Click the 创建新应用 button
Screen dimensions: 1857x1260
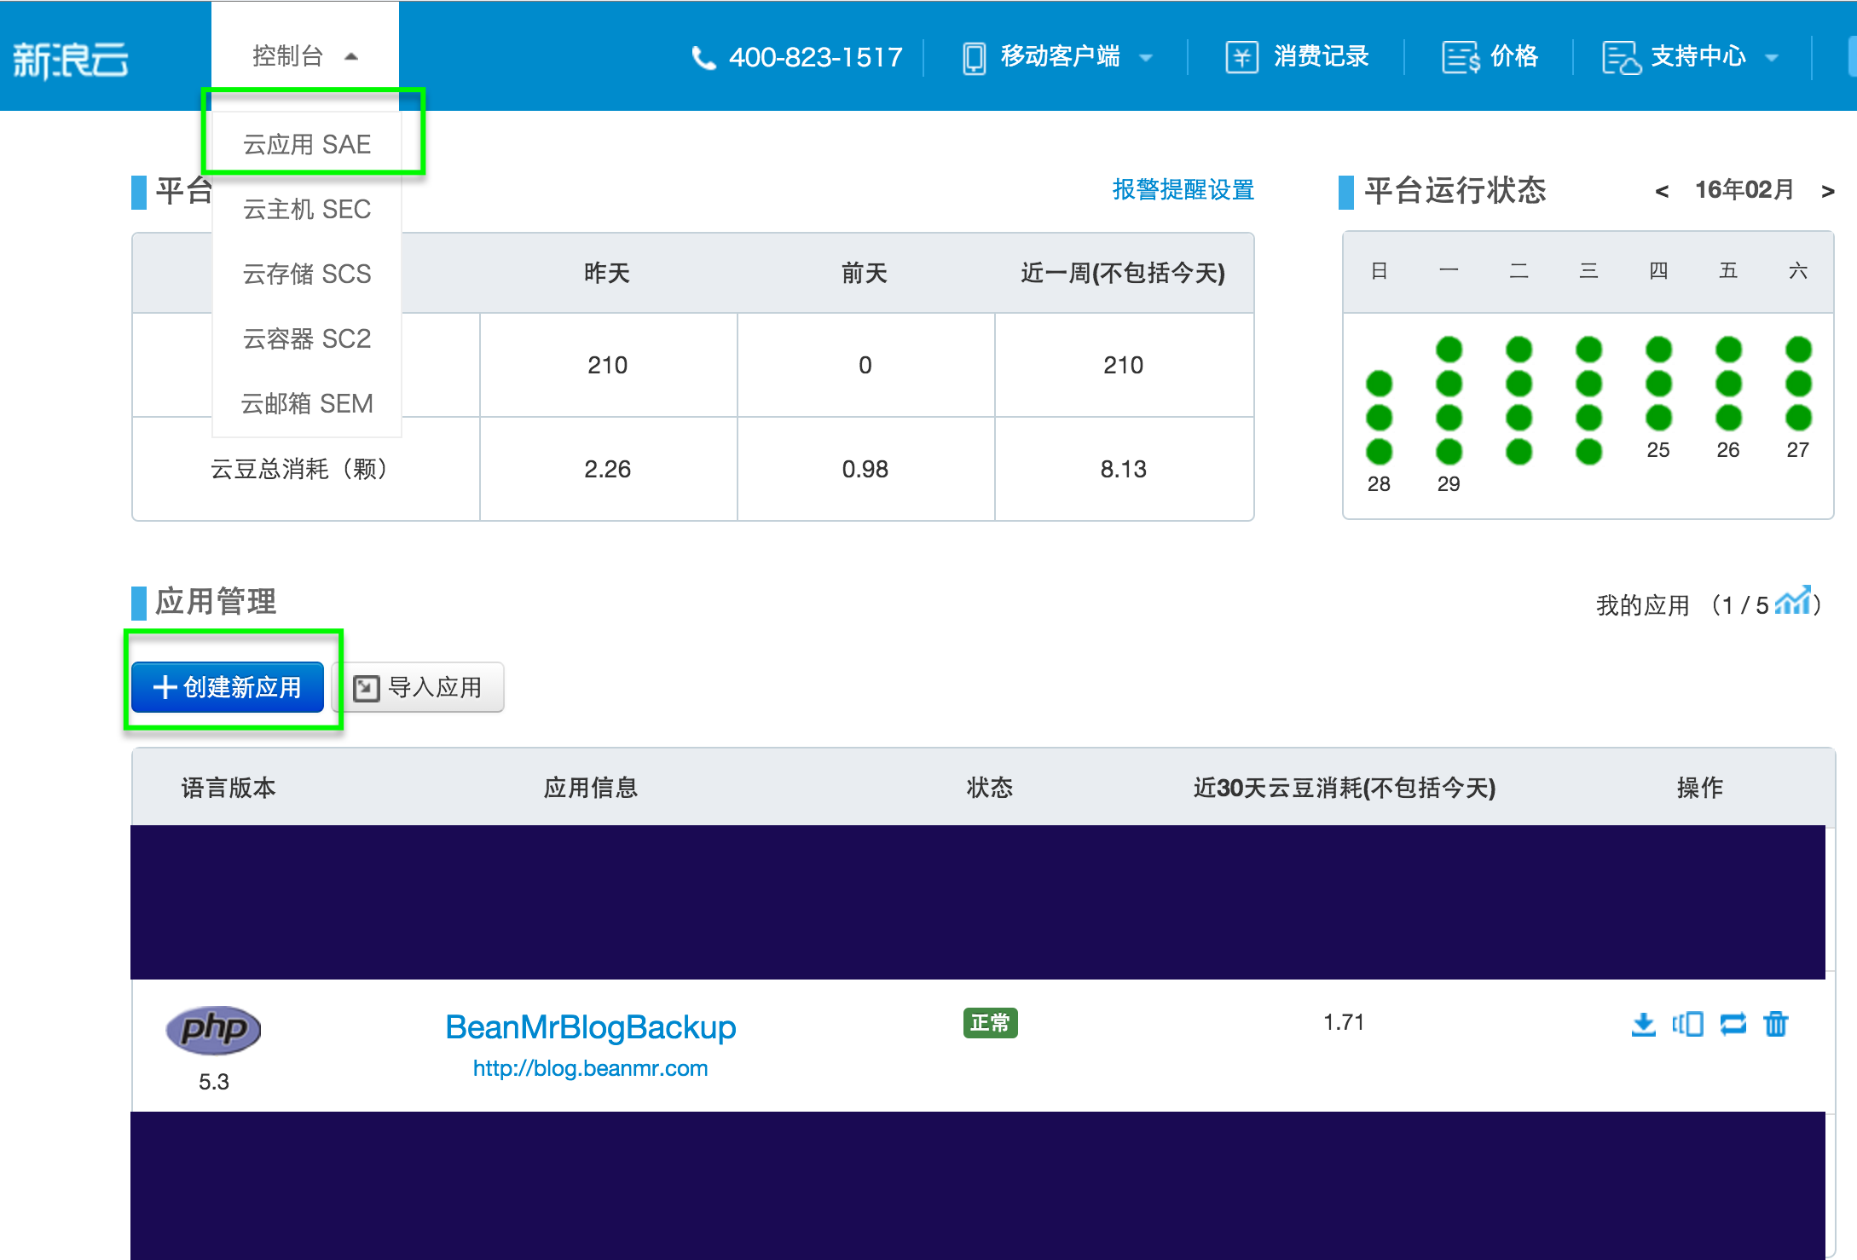point(228,687)
